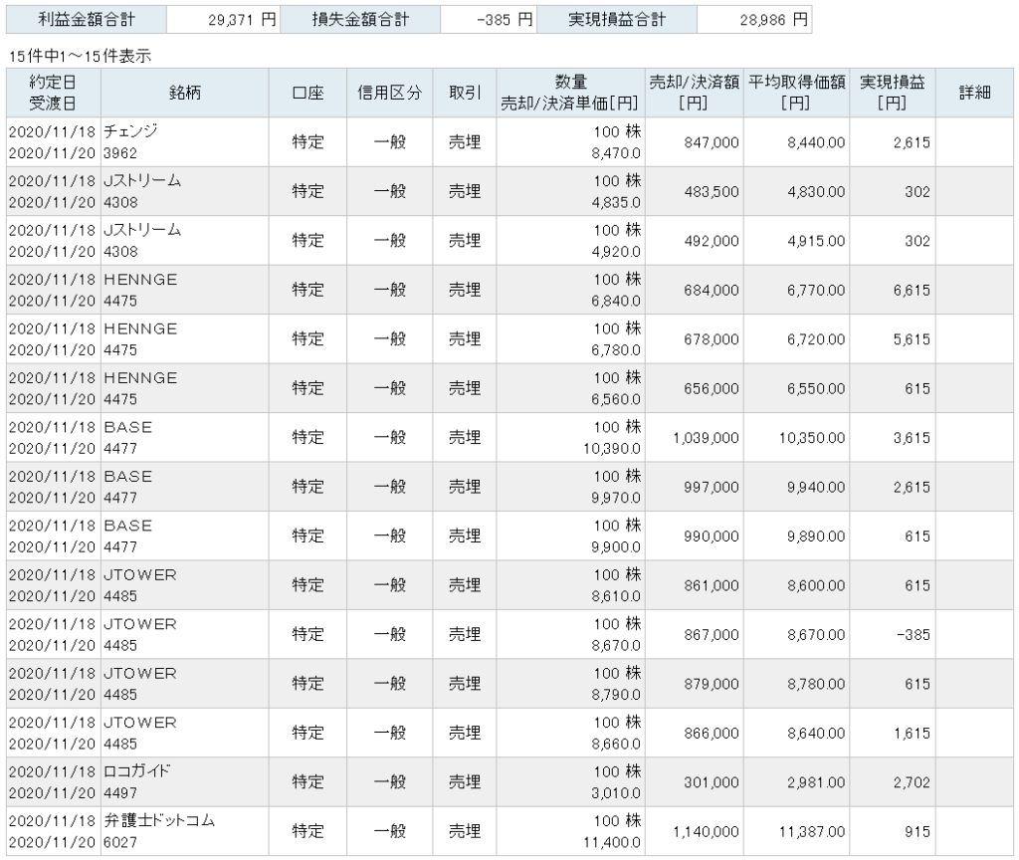Select the チェンジ 3962 stock name cell

[184, 142]
